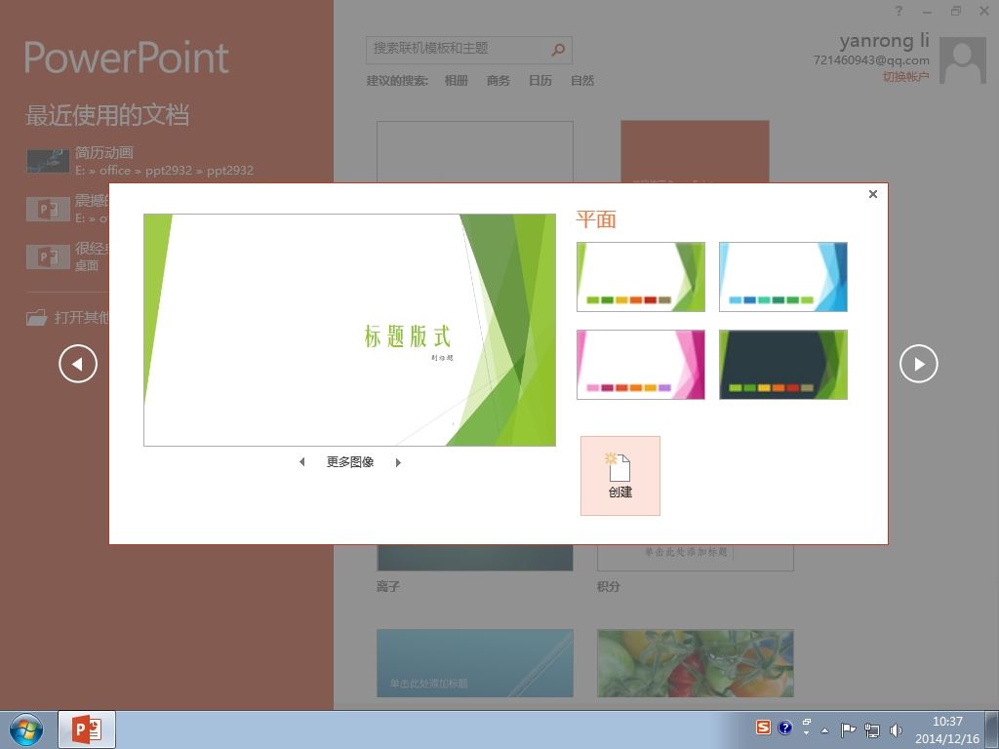Click 切换帐户 switch account link
This screenshot has height=749, width=999.
(x=905, y=76)
